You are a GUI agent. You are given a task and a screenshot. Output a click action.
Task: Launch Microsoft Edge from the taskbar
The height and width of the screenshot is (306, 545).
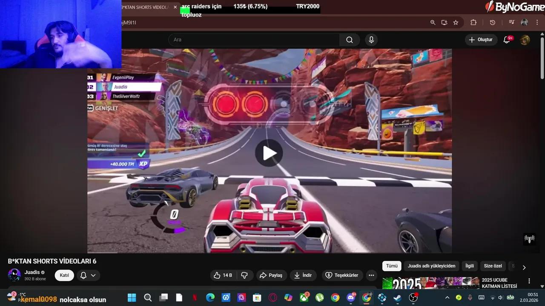click(210, 298)
